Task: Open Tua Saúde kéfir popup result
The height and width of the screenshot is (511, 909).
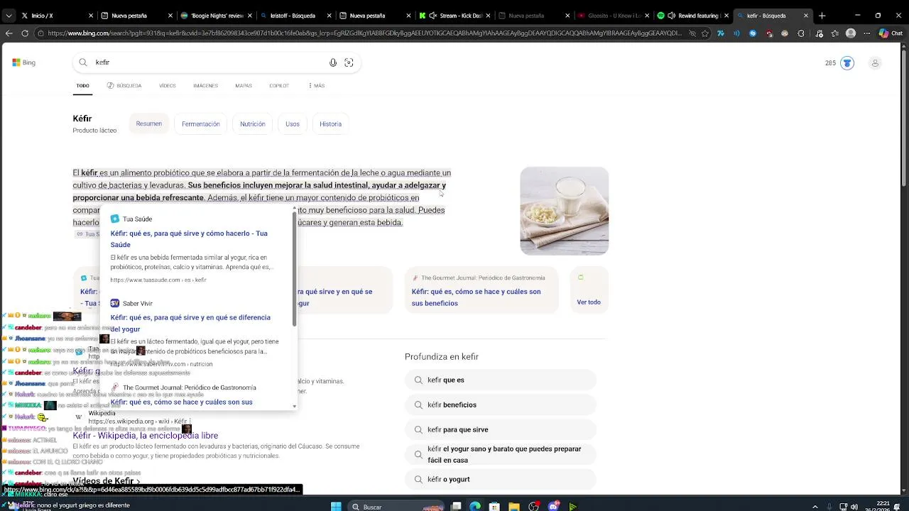Action: pyautogui.click(x=189, y=239)
